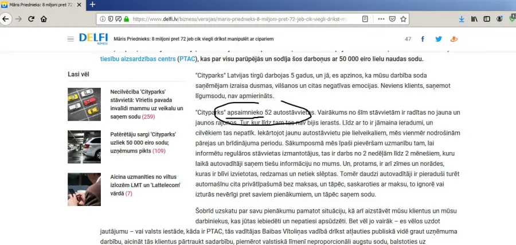516x245 pixels.
Task: Click the delfi.lv URL address field
Action: [240, 19]
